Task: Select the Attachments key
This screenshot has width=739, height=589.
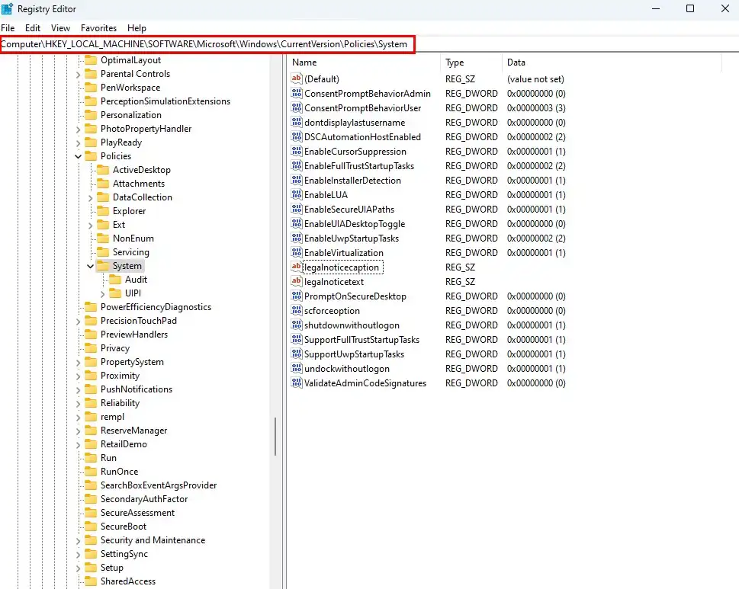Action: [x=139, y=184]
